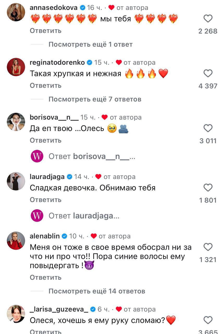Click the verified badge next to reginatodorenko
This screenshot has height=334, width=224.
(90, 62)
